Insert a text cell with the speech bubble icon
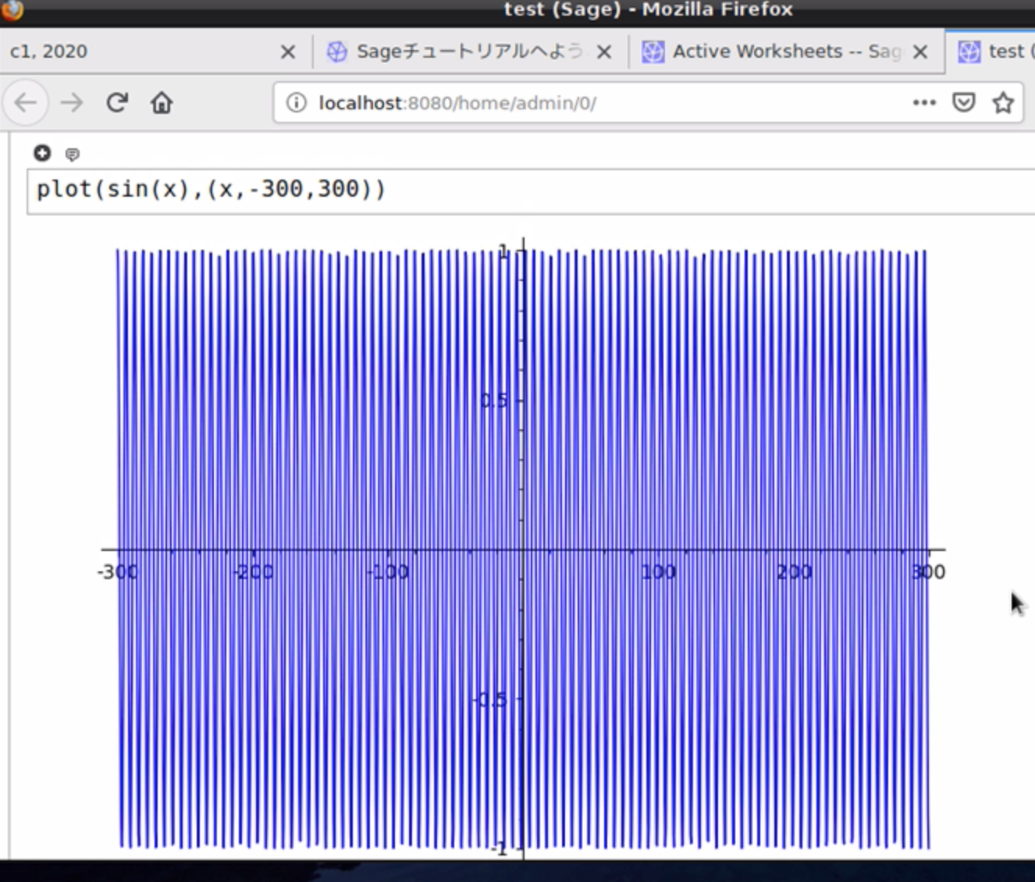1035x882 pixels. [x=72, y=155]
